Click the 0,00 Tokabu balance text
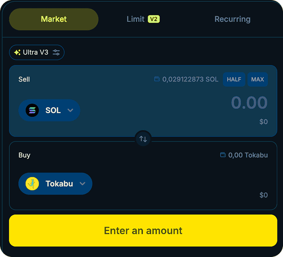 click(x=248, y=155)
